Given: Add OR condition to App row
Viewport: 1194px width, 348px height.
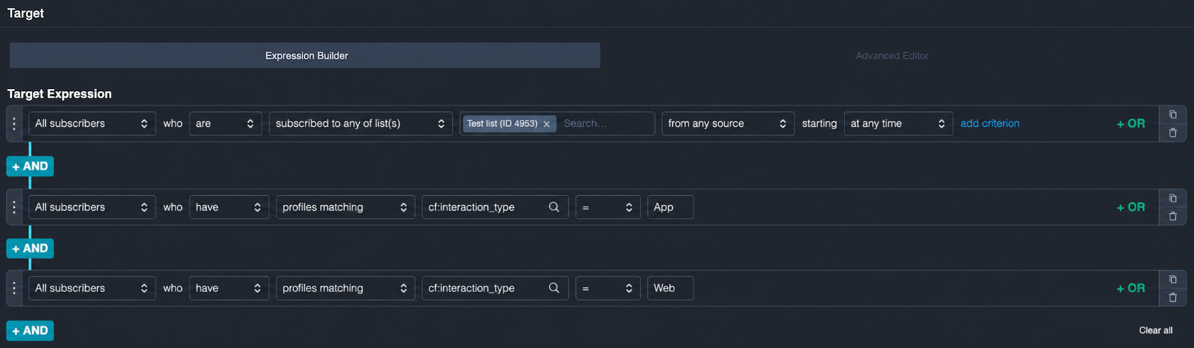Looking at the screenshot, I should [x=1131, y=207].
